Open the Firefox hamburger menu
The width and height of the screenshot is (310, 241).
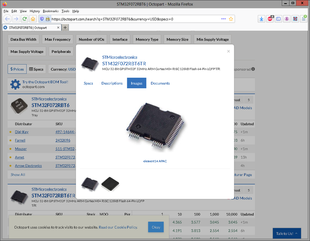[x=304, y=19]
